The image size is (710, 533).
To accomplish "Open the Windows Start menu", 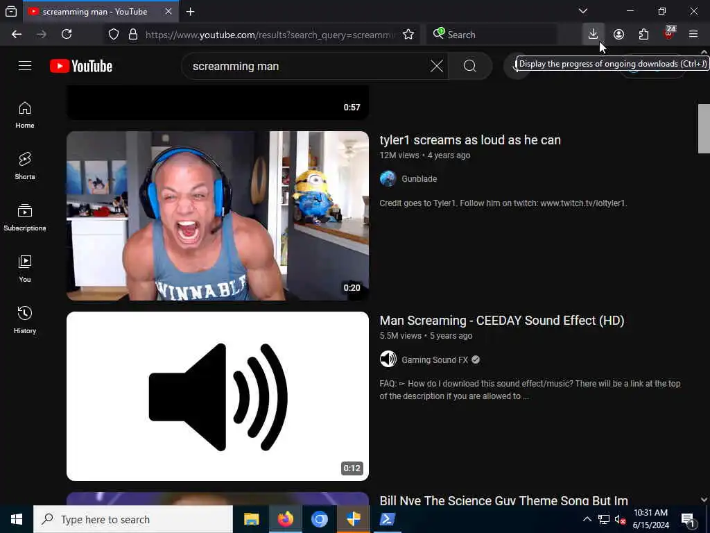I will (x=17, y=519).
